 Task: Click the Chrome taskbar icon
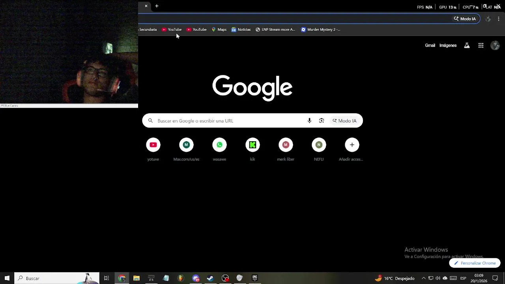pyautogui.click(x=122, y=278)
